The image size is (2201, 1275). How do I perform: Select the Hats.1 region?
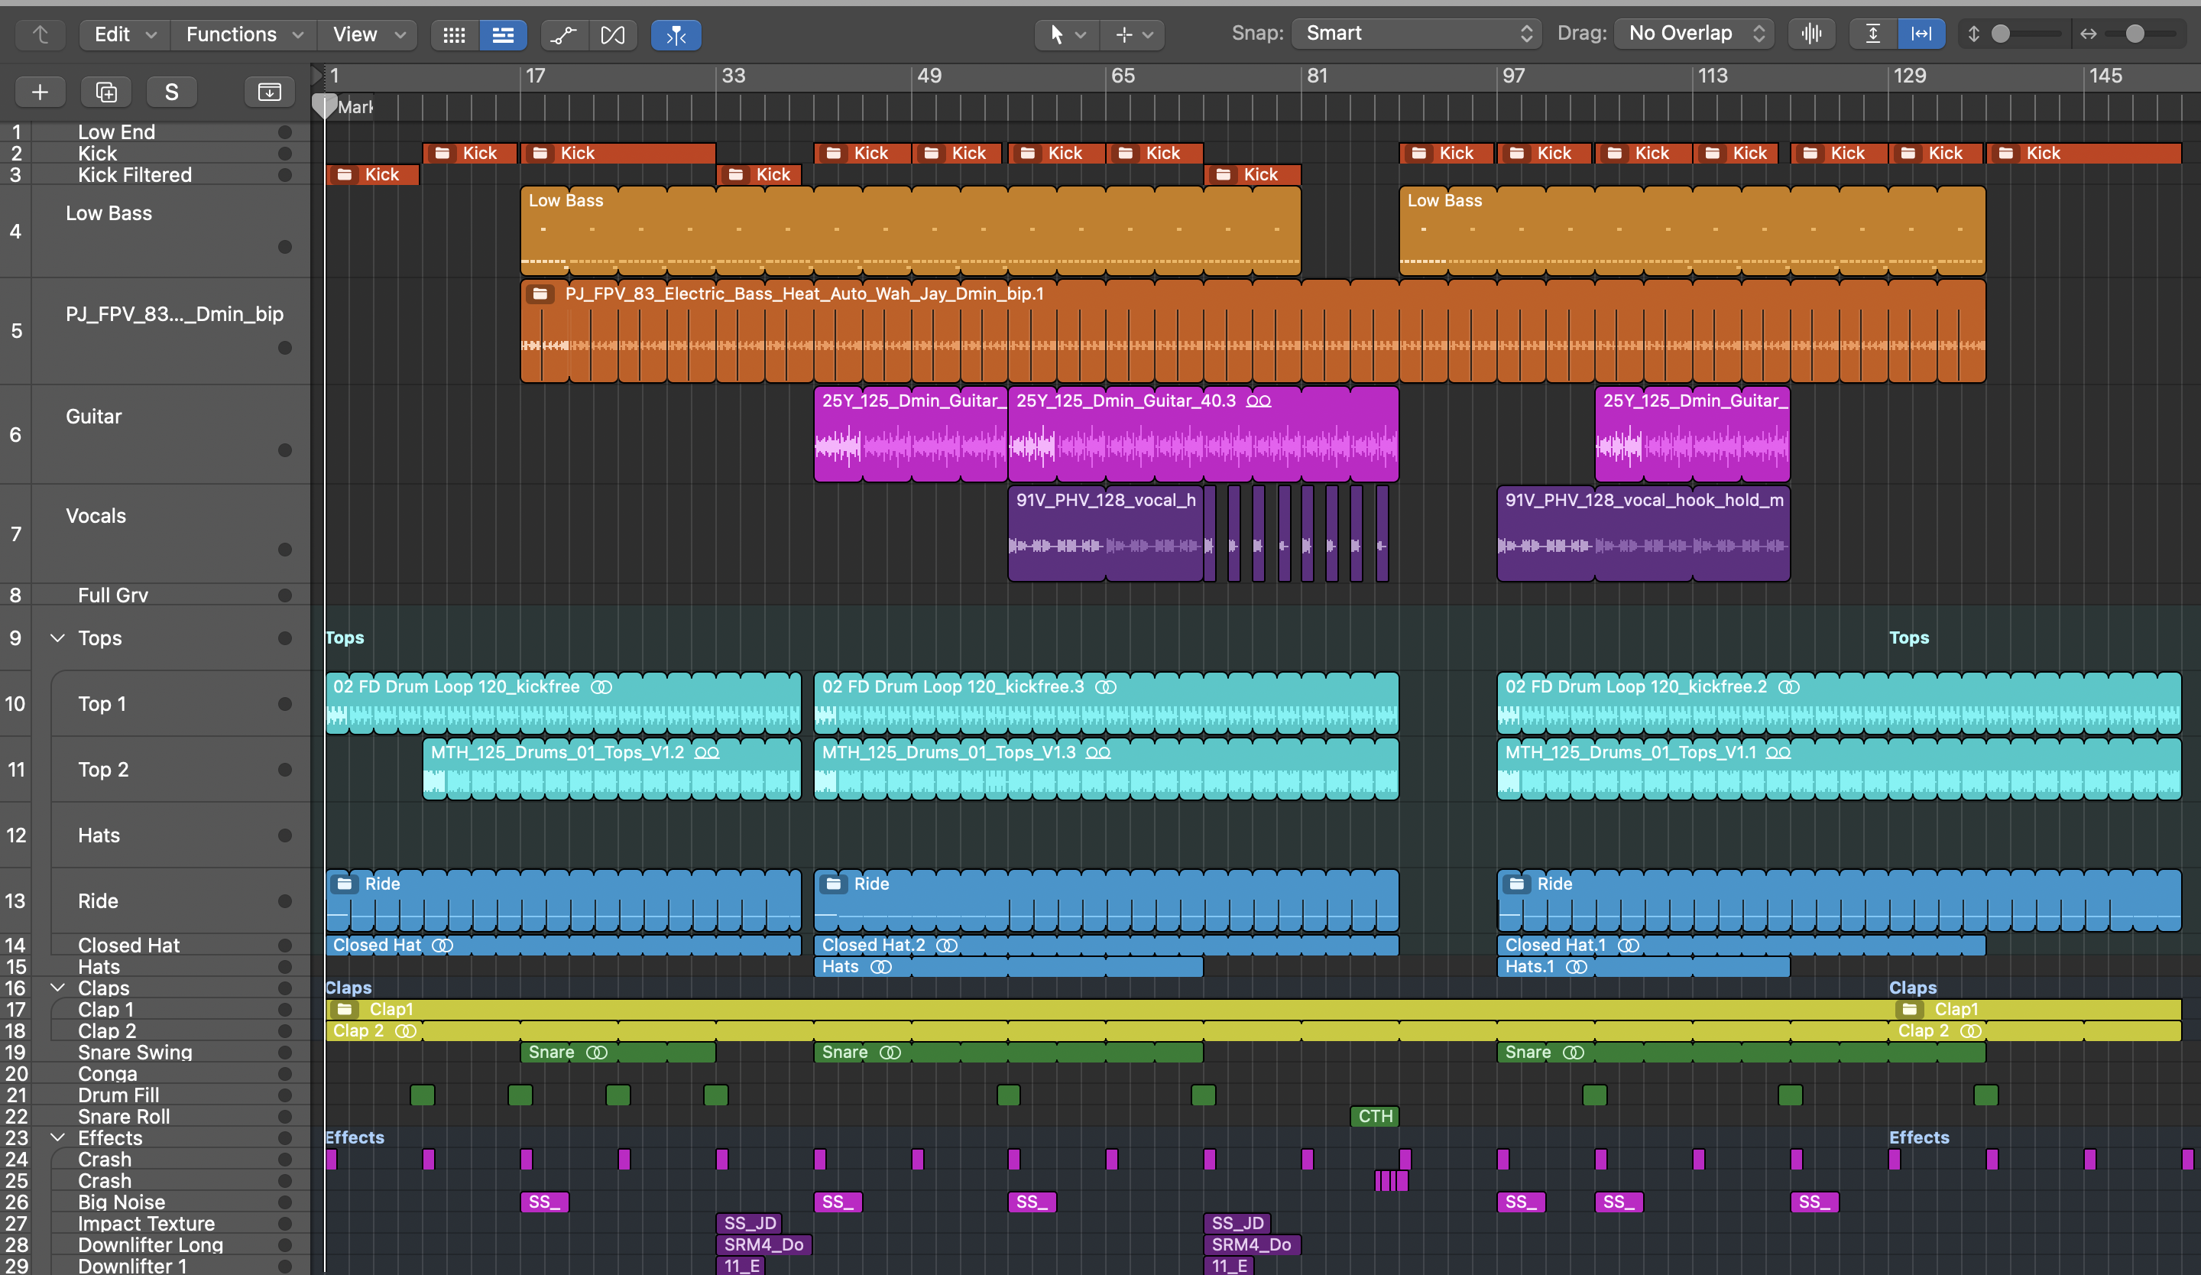[1643, 967]
